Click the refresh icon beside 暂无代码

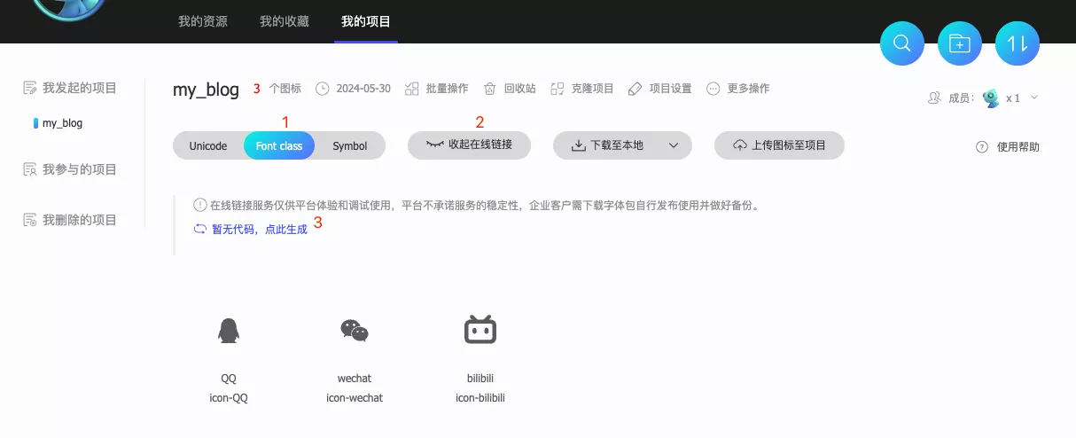(x=199, y=229)
